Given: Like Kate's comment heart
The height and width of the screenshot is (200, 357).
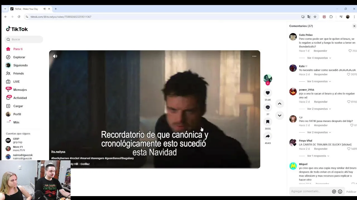Looking at the screenshot, I should (x=349, y=74).
